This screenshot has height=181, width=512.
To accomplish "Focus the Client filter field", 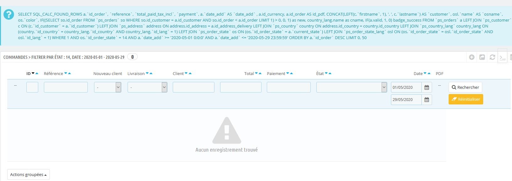I will [x=193, y=87].
